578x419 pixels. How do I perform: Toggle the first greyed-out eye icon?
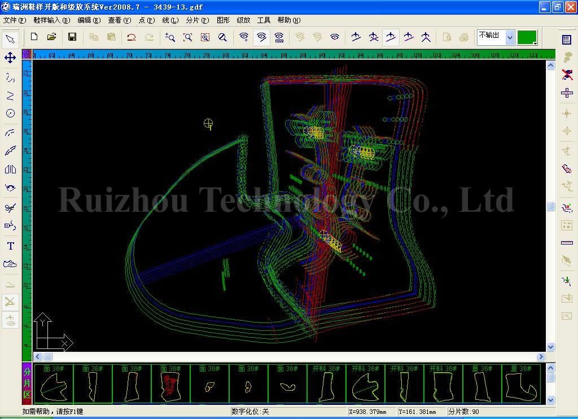pos(300,37)
